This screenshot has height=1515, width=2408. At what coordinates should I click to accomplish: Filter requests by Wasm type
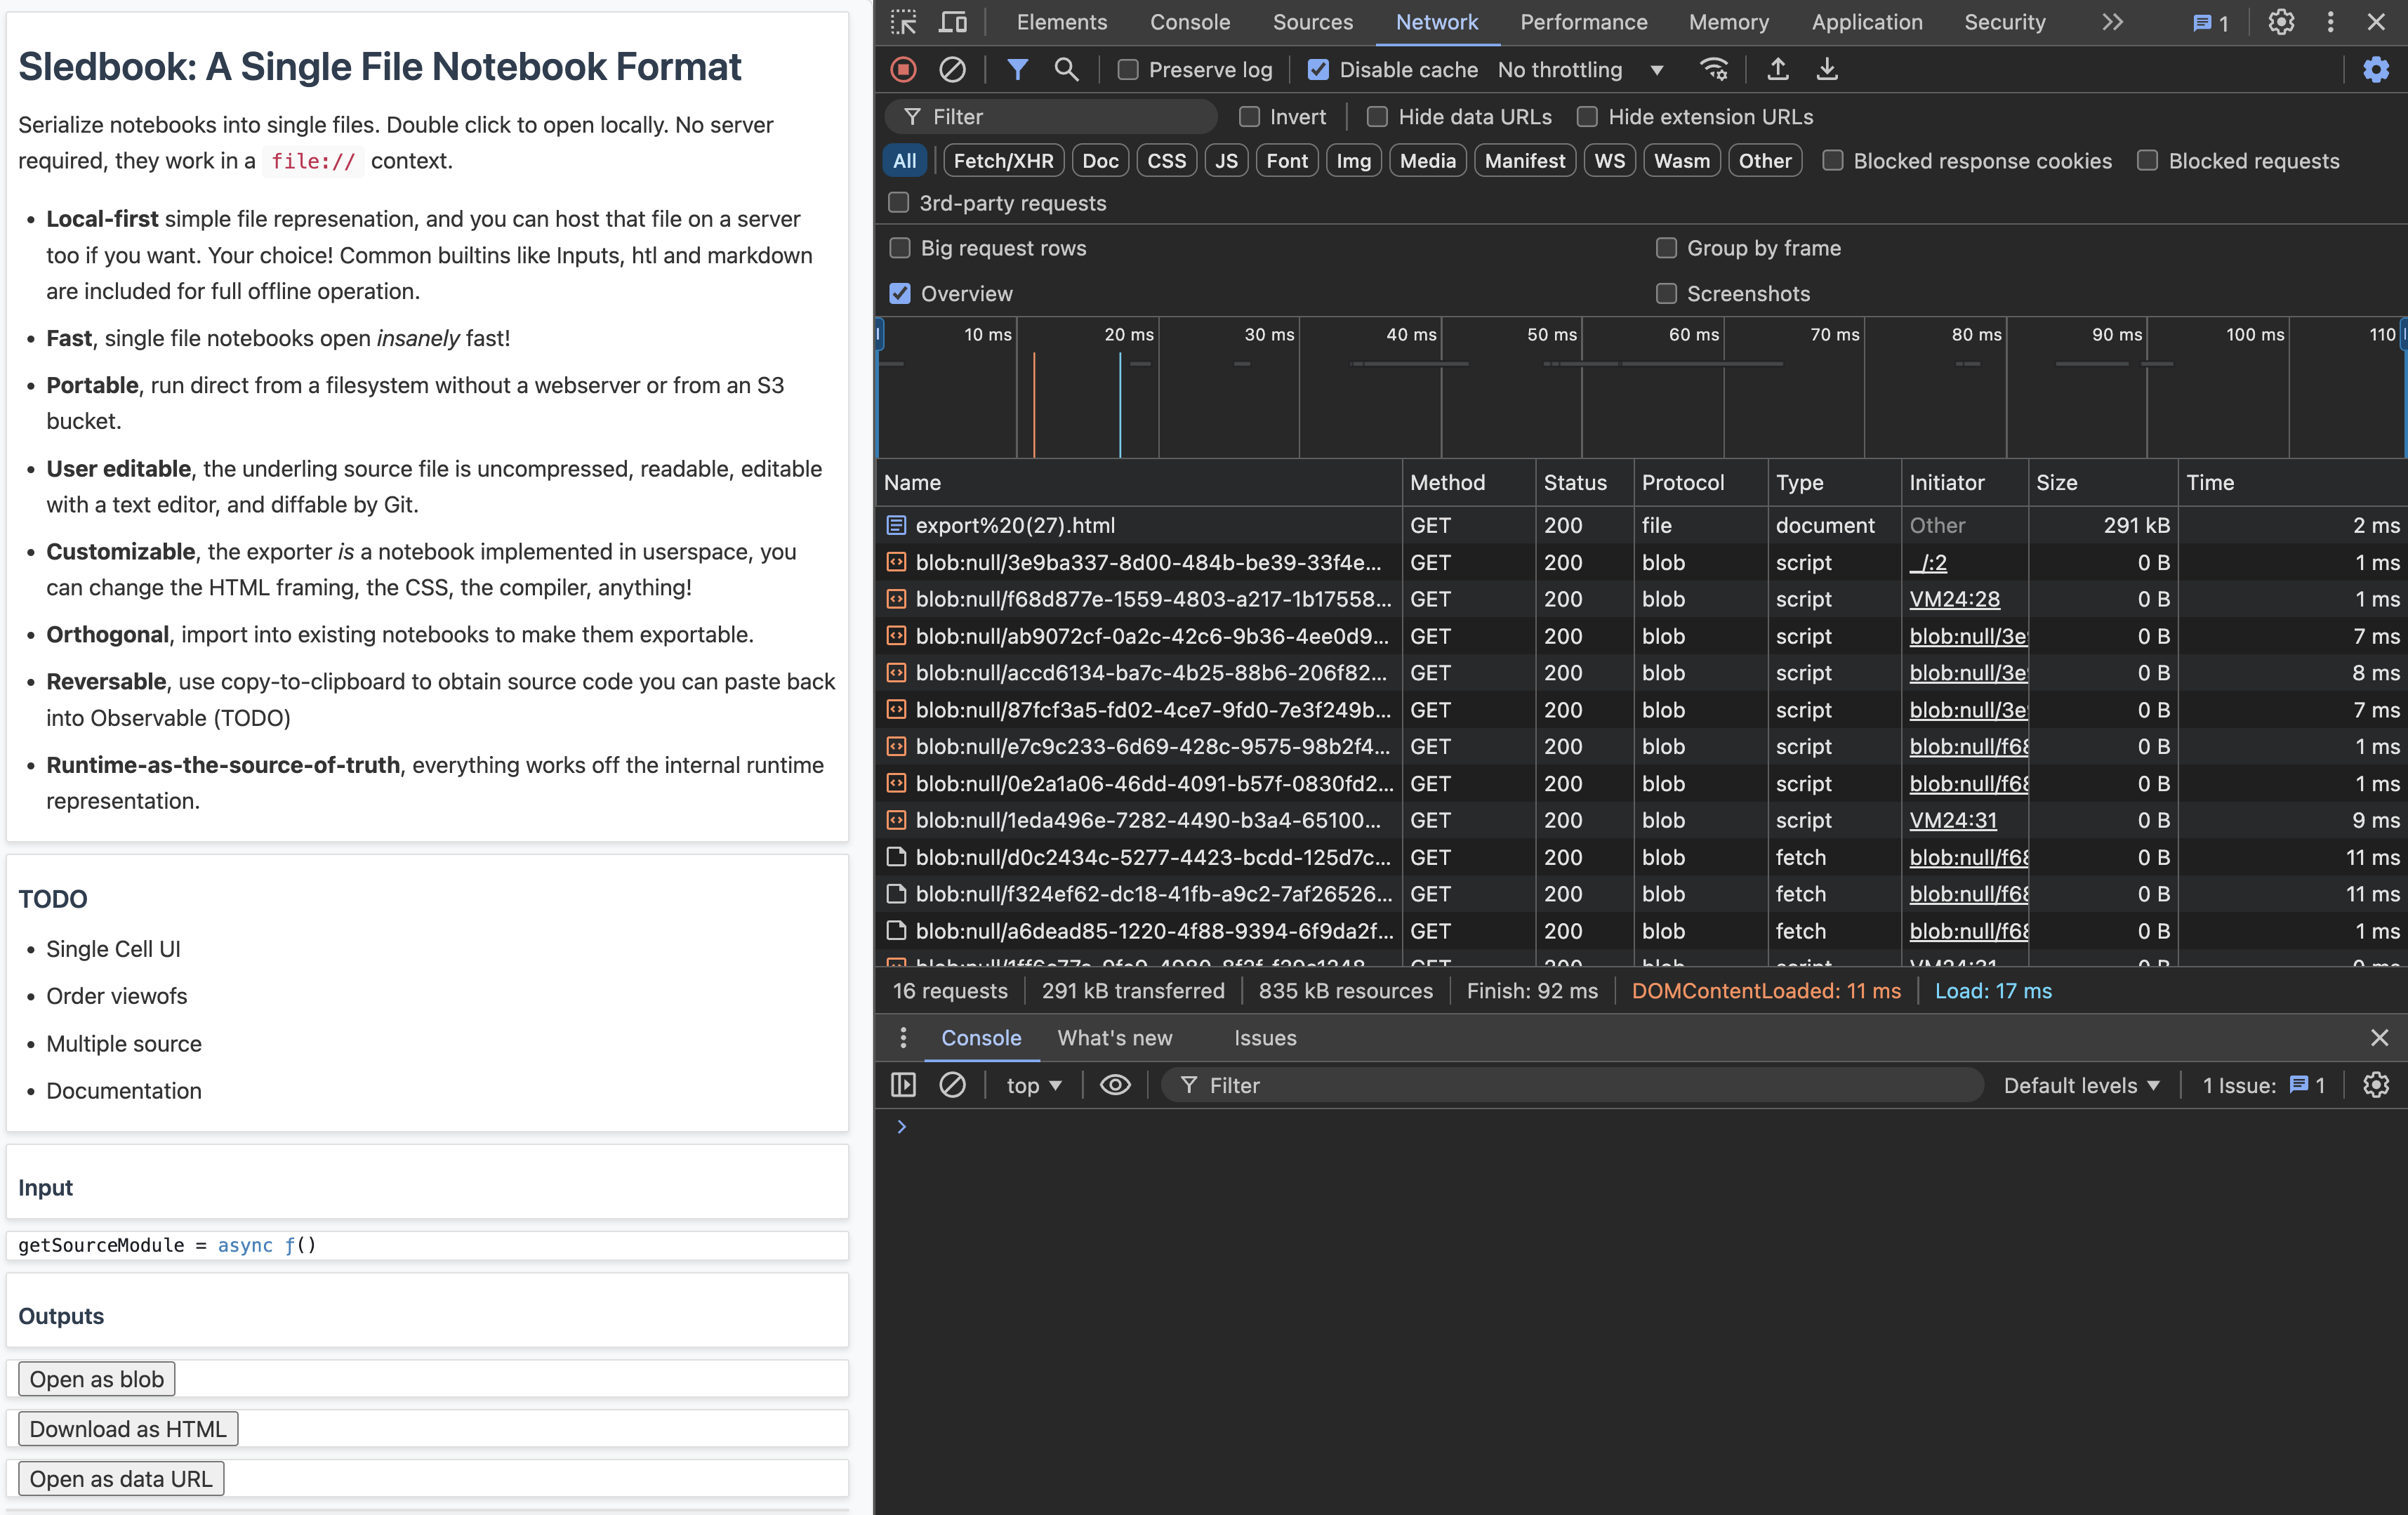coord(1681,161)
